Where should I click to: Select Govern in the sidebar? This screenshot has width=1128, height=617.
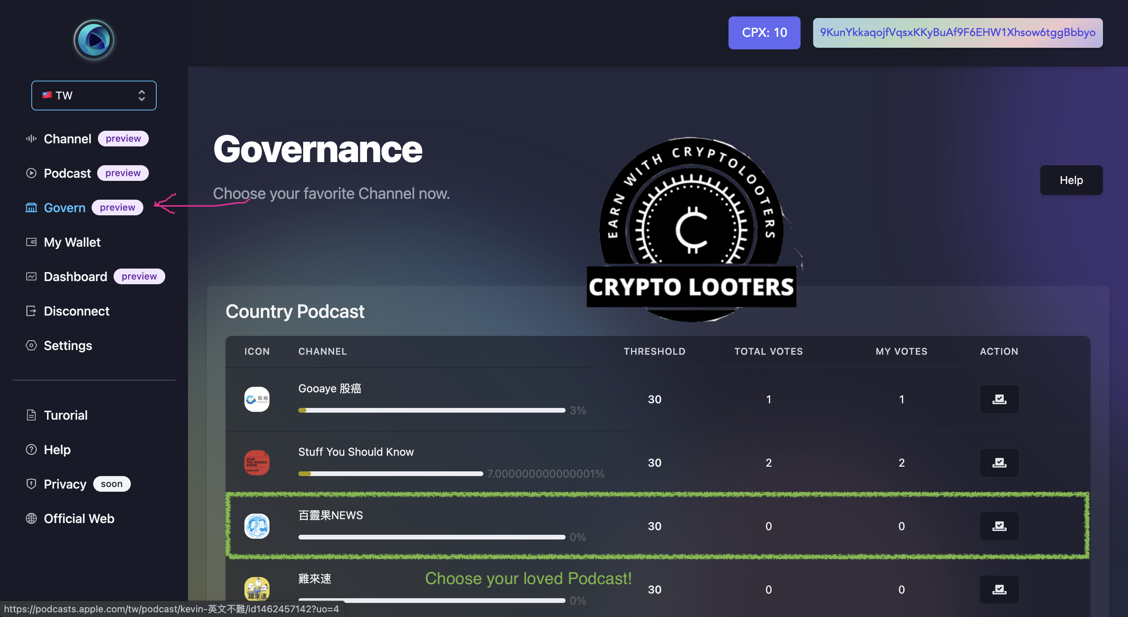click(64, 207)
